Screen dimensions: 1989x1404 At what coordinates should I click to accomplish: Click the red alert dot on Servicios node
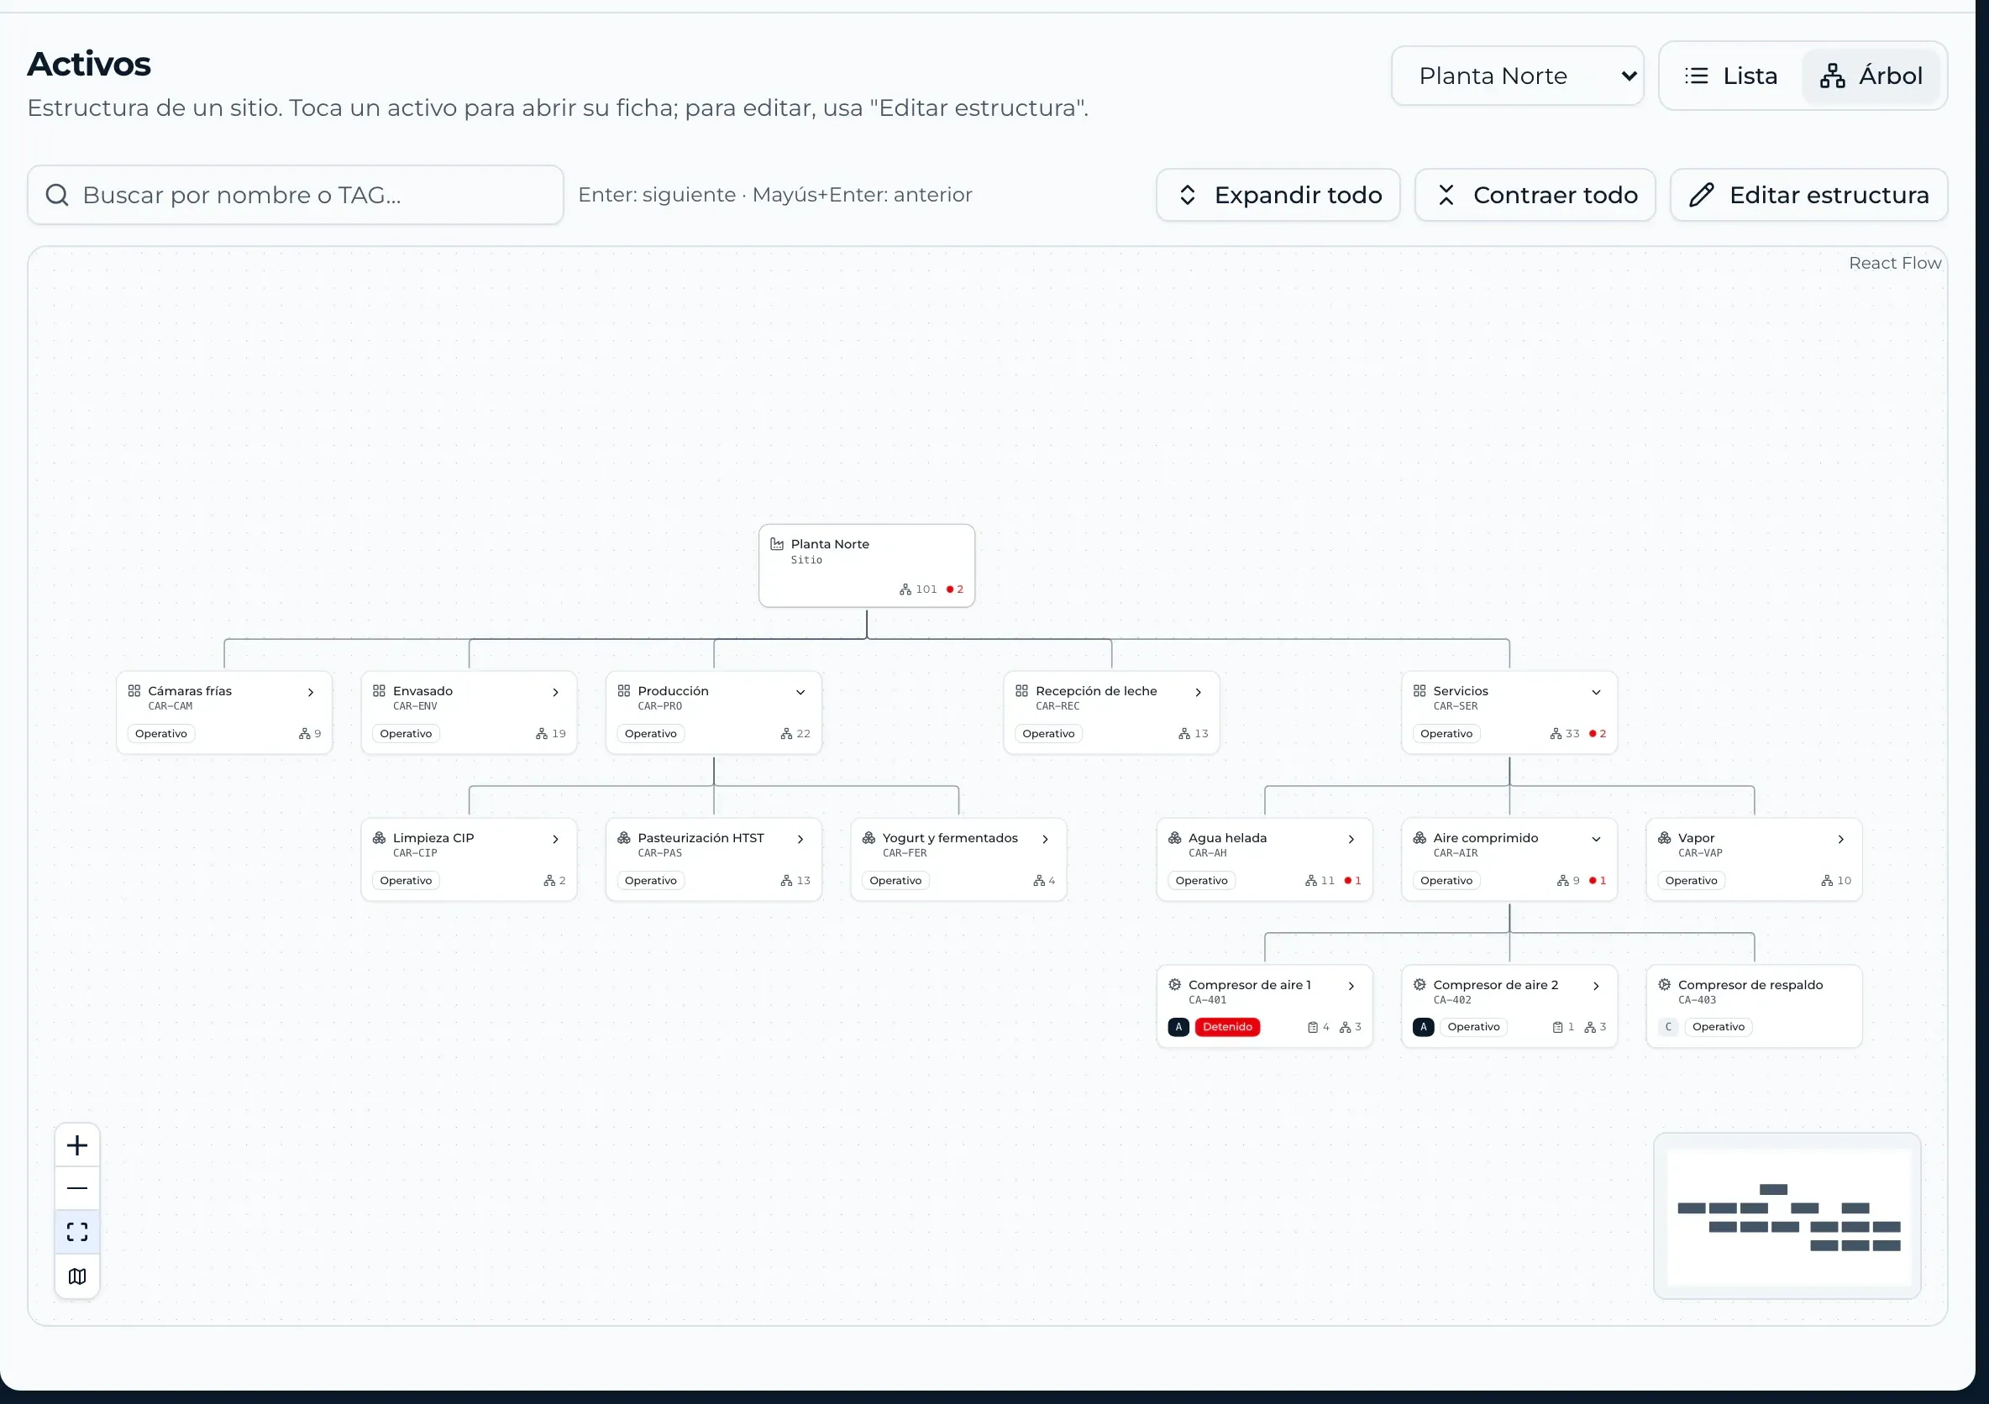1593,734
